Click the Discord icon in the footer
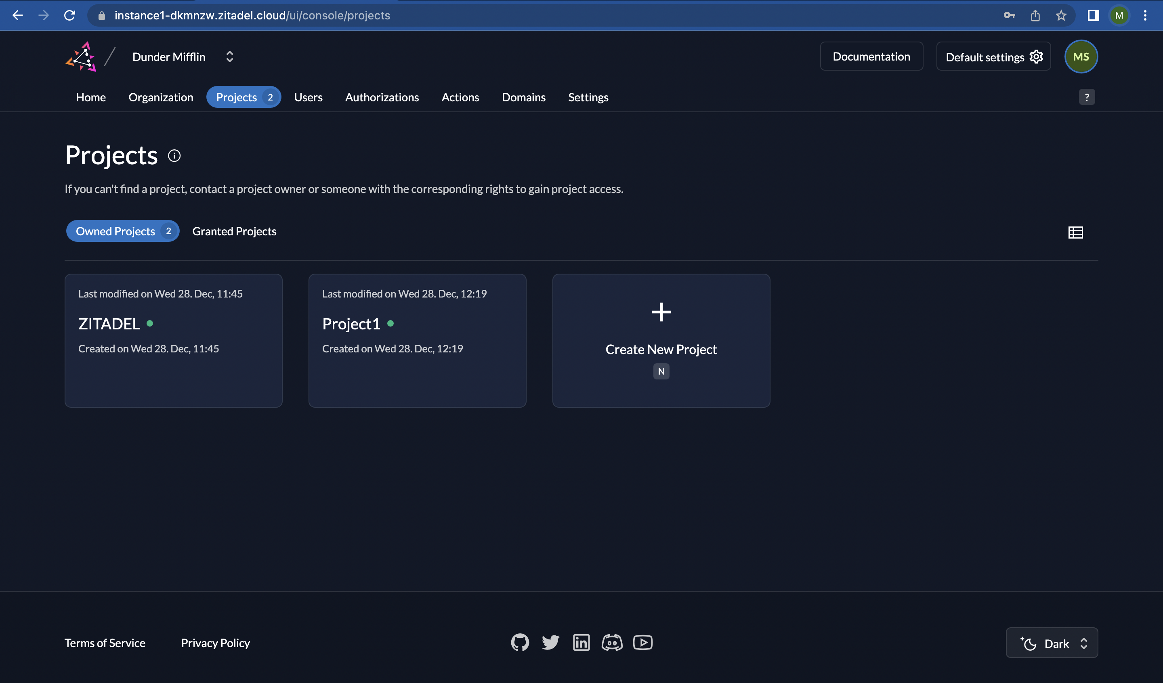This screenshot has width=1163, height=683. [x=612, y=642]
